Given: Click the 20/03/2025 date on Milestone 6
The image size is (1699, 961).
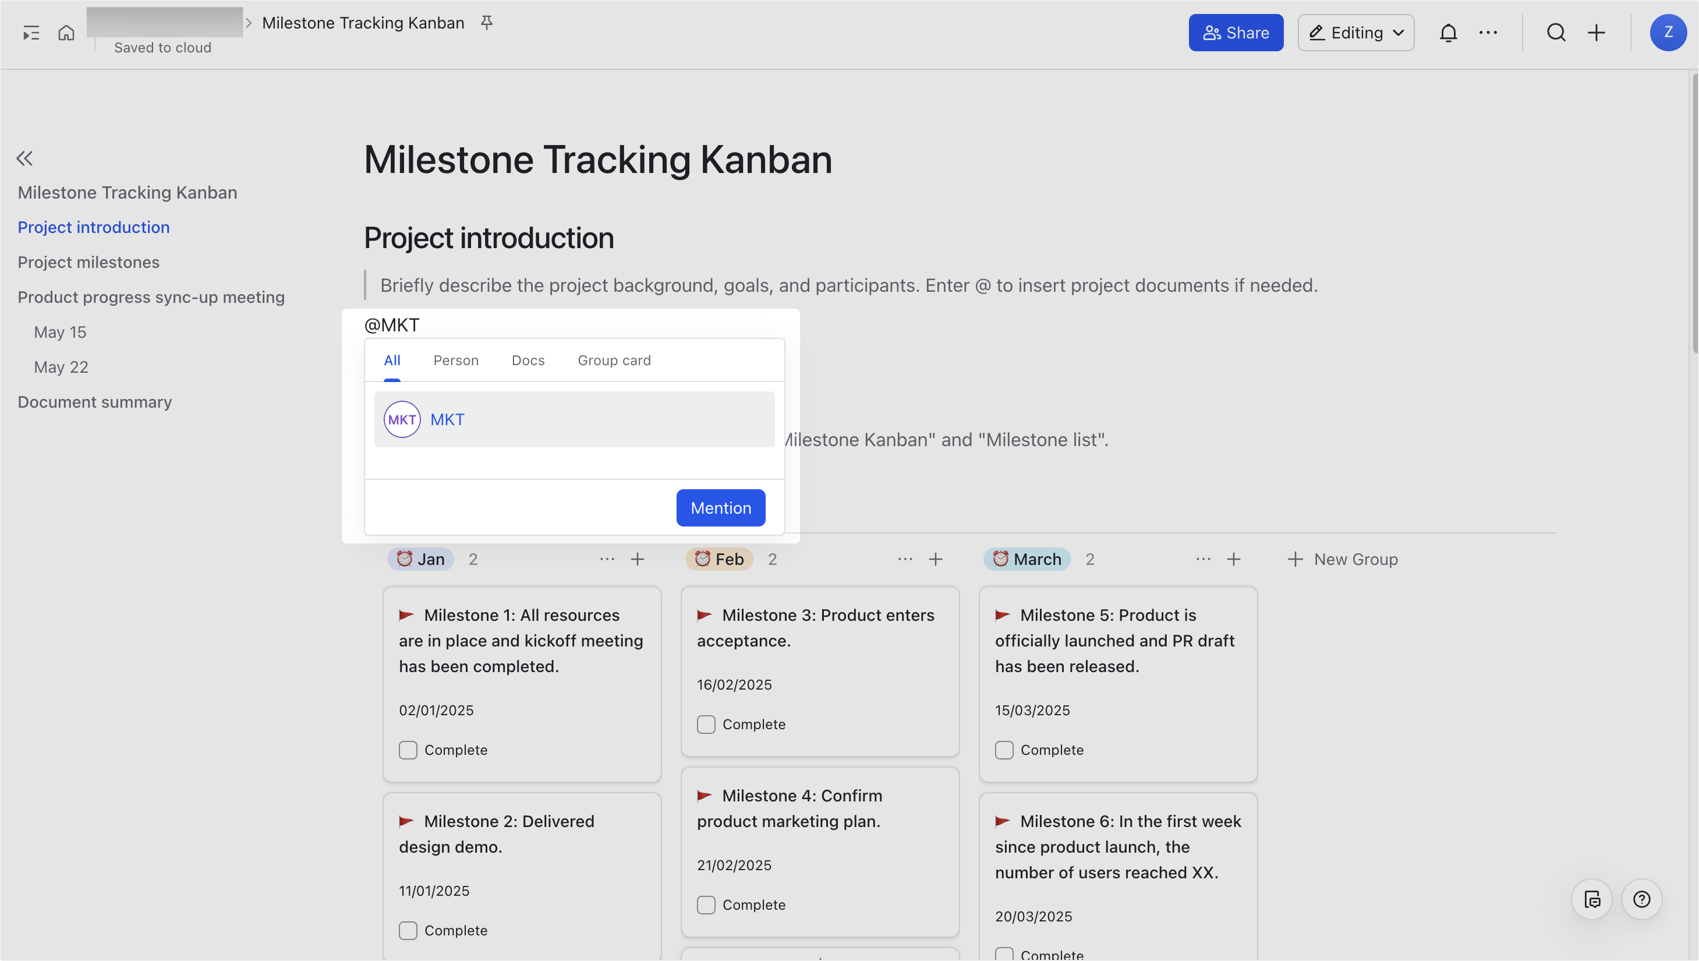Looking at the screenshot, I should (1033, 916).
